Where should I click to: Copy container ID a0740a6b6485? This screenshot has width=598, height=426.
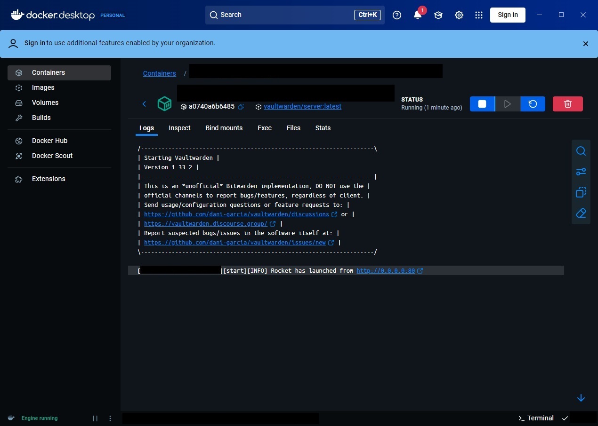click(241, 107)
